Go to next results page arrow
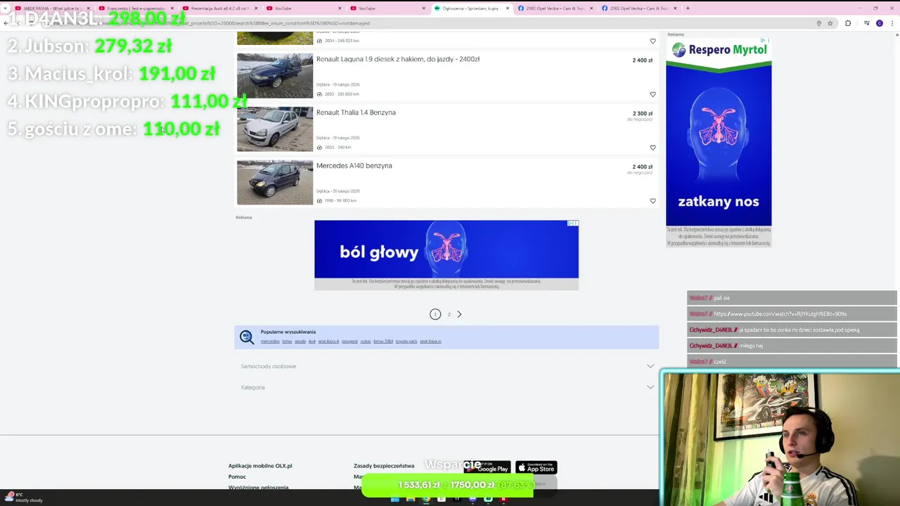This screenshot has width=900, height=506. (459, 314)
